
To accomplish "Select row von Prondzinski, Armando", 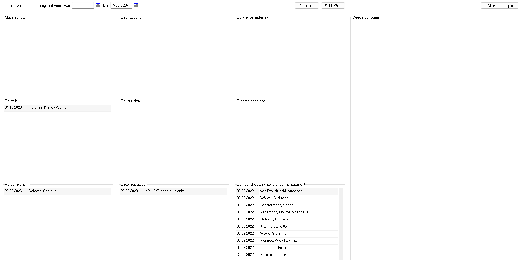I will (x=287, y=191).
